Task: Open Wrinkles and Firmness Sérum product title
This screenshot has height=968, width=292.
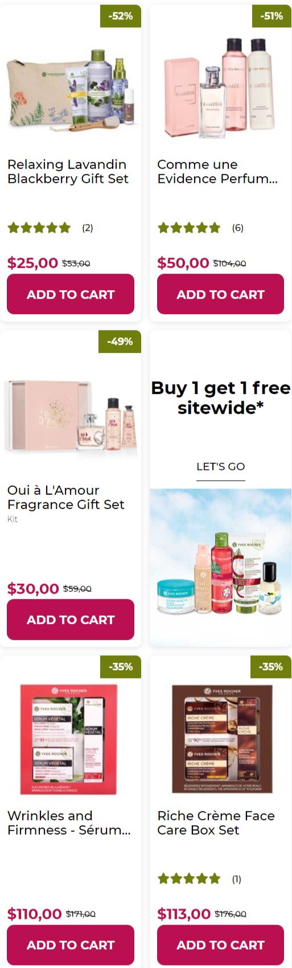Action: coord(69,823)
